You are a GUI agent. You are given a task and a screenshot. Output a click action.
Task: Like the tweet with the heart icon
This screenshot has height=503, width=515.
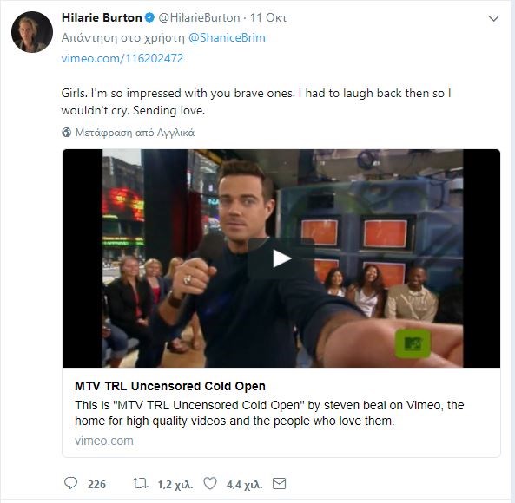click(x=210, y=483)
